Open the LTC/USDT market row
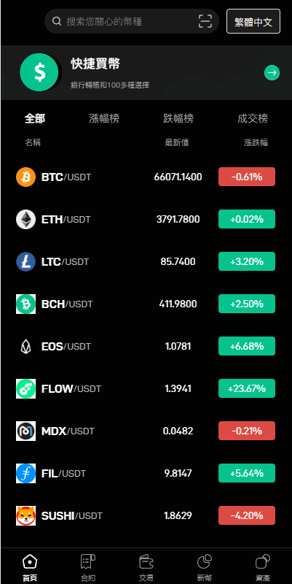Viewport: 292px width, 584px height. [146, 261]
